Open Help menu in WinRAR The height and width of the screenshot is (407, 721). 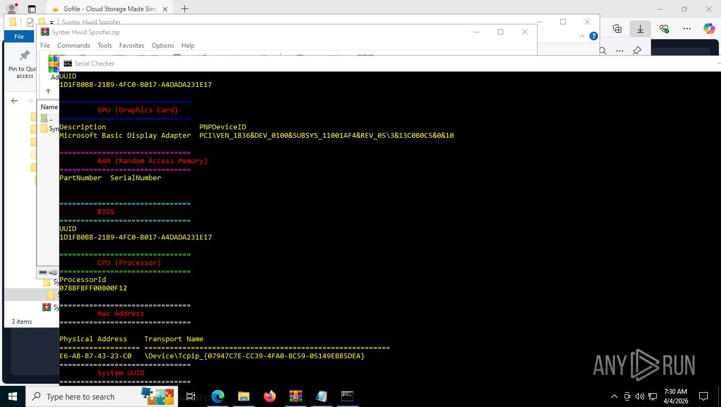tap(188, 46)
